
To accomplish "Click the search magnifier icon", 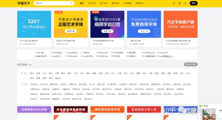I will point(72,3).
